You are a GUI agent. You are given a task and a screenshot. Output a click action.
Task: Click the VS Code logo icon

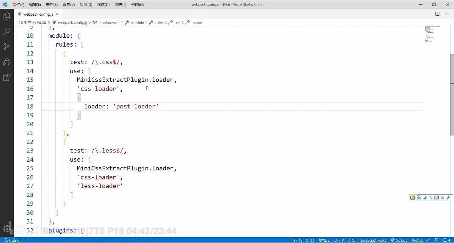[5, 4]
